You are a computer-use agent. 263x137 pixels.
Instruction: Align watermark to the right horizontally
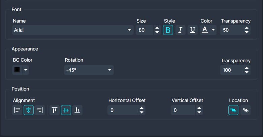tap(40, 110)
